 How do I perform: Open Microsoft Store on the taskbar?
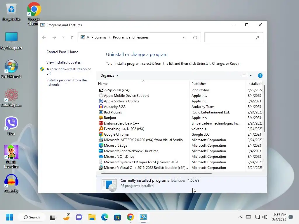point(117,217)
